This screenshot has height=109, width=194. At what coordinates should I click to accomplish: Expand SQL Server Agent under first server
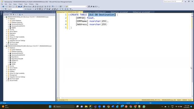tap(7, 42)
